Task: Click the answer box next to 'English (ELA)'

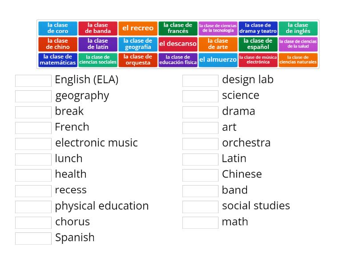Action: (33, 80)
